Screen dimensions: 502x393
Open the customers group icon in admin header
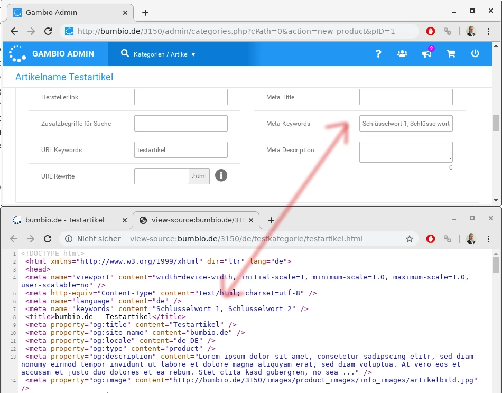(402, 54)
